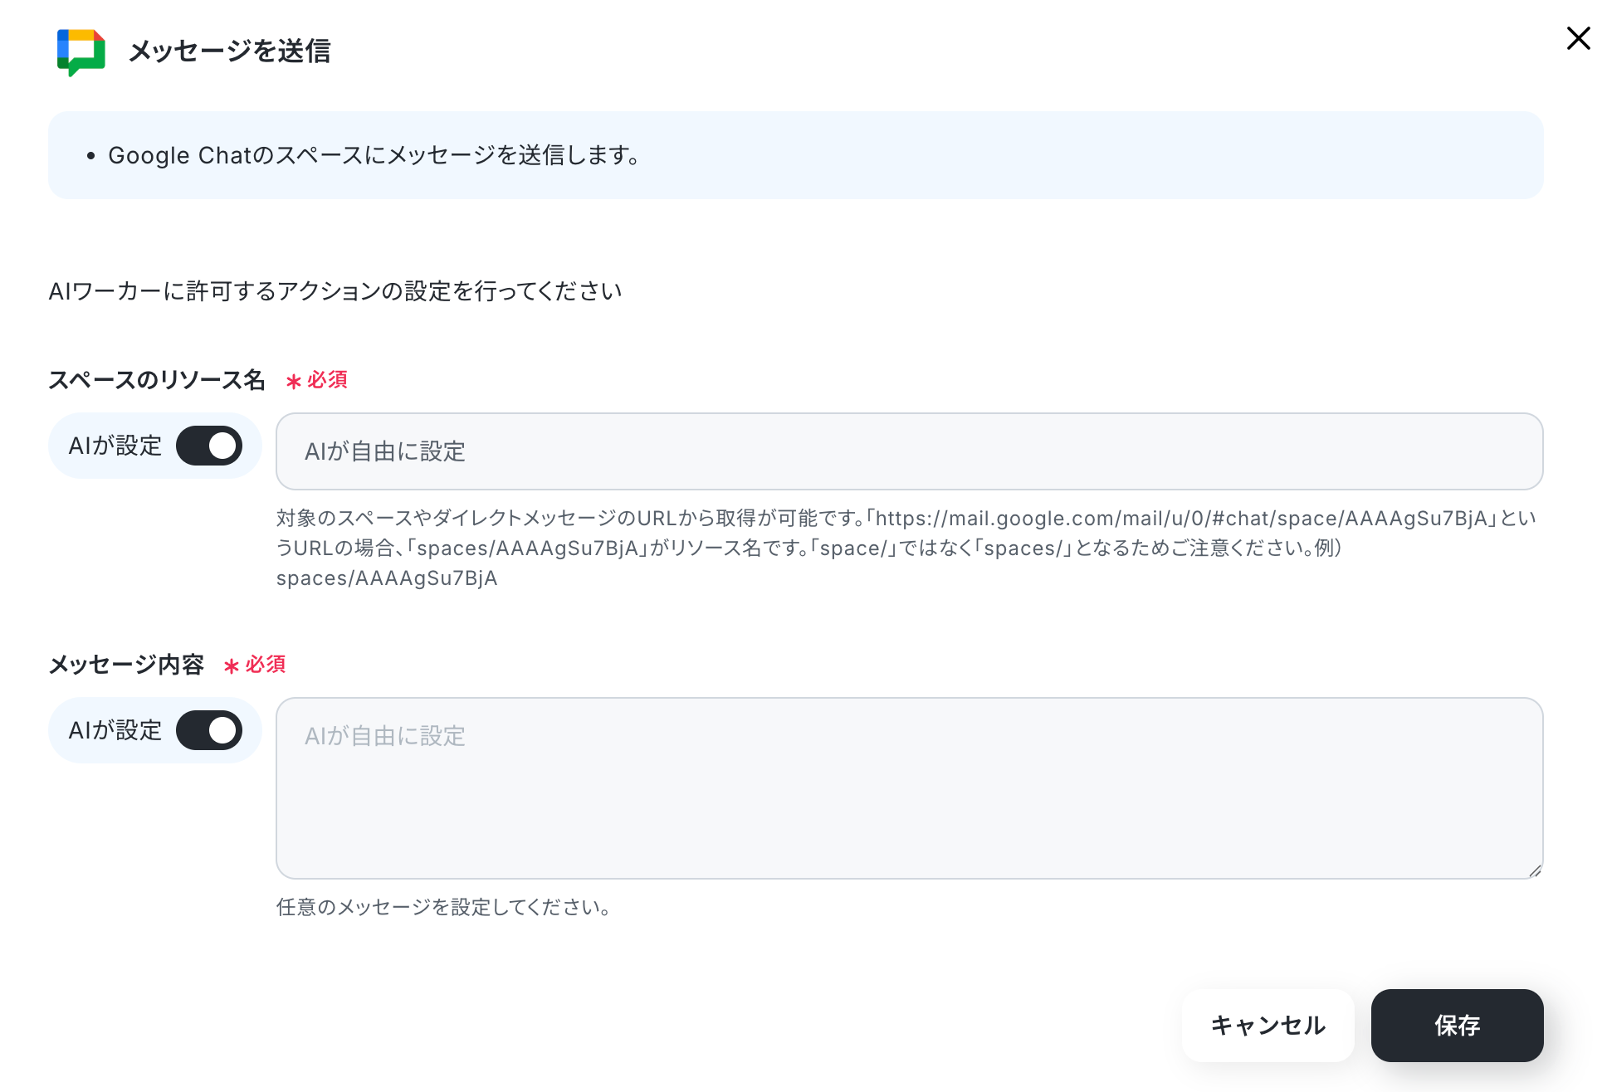This screenshot has height=1092, width=1607.
Task: Click the AIが設定 label text in message row
Action: 115,730
